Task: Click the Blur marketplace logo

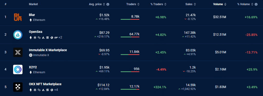Action: (x=18, y=17)
